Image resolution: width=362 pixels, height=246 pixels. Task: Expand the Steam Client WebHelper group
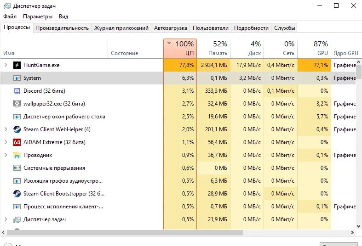click(6, 129)
